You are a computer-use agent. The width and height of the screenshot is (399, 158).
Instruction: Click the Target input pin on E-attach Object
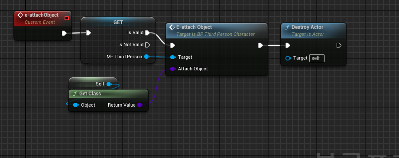173,57
